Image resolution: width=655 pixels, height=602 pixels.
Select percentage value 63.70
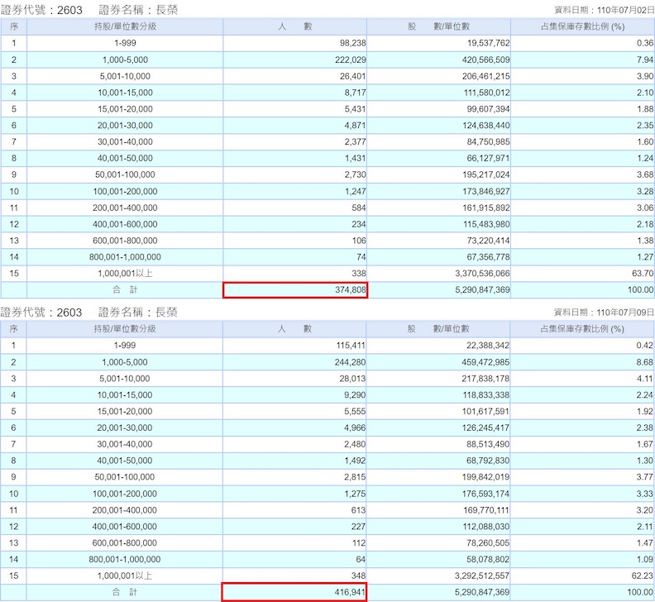tap(643, 274)
